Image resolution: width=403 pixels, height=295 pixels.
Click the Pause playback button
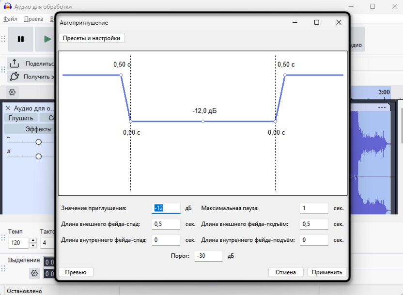20,39
